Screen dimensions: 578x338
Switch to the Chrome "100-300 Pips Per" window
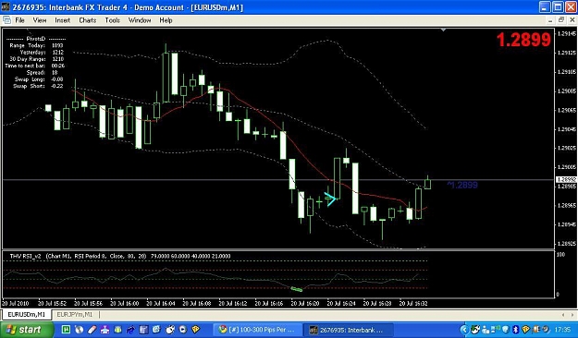click(257, 330)
